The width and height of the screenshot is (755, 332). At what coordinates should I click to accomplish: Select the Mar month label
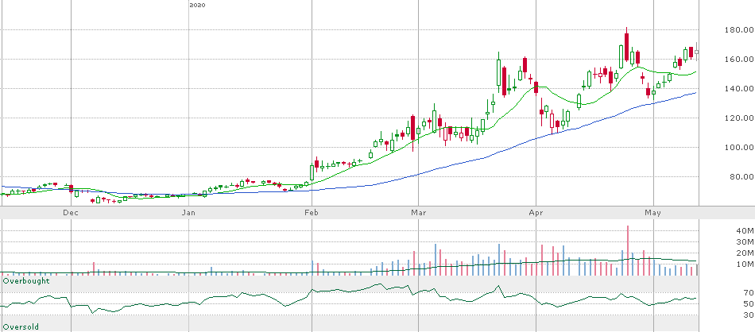(419, 212)
